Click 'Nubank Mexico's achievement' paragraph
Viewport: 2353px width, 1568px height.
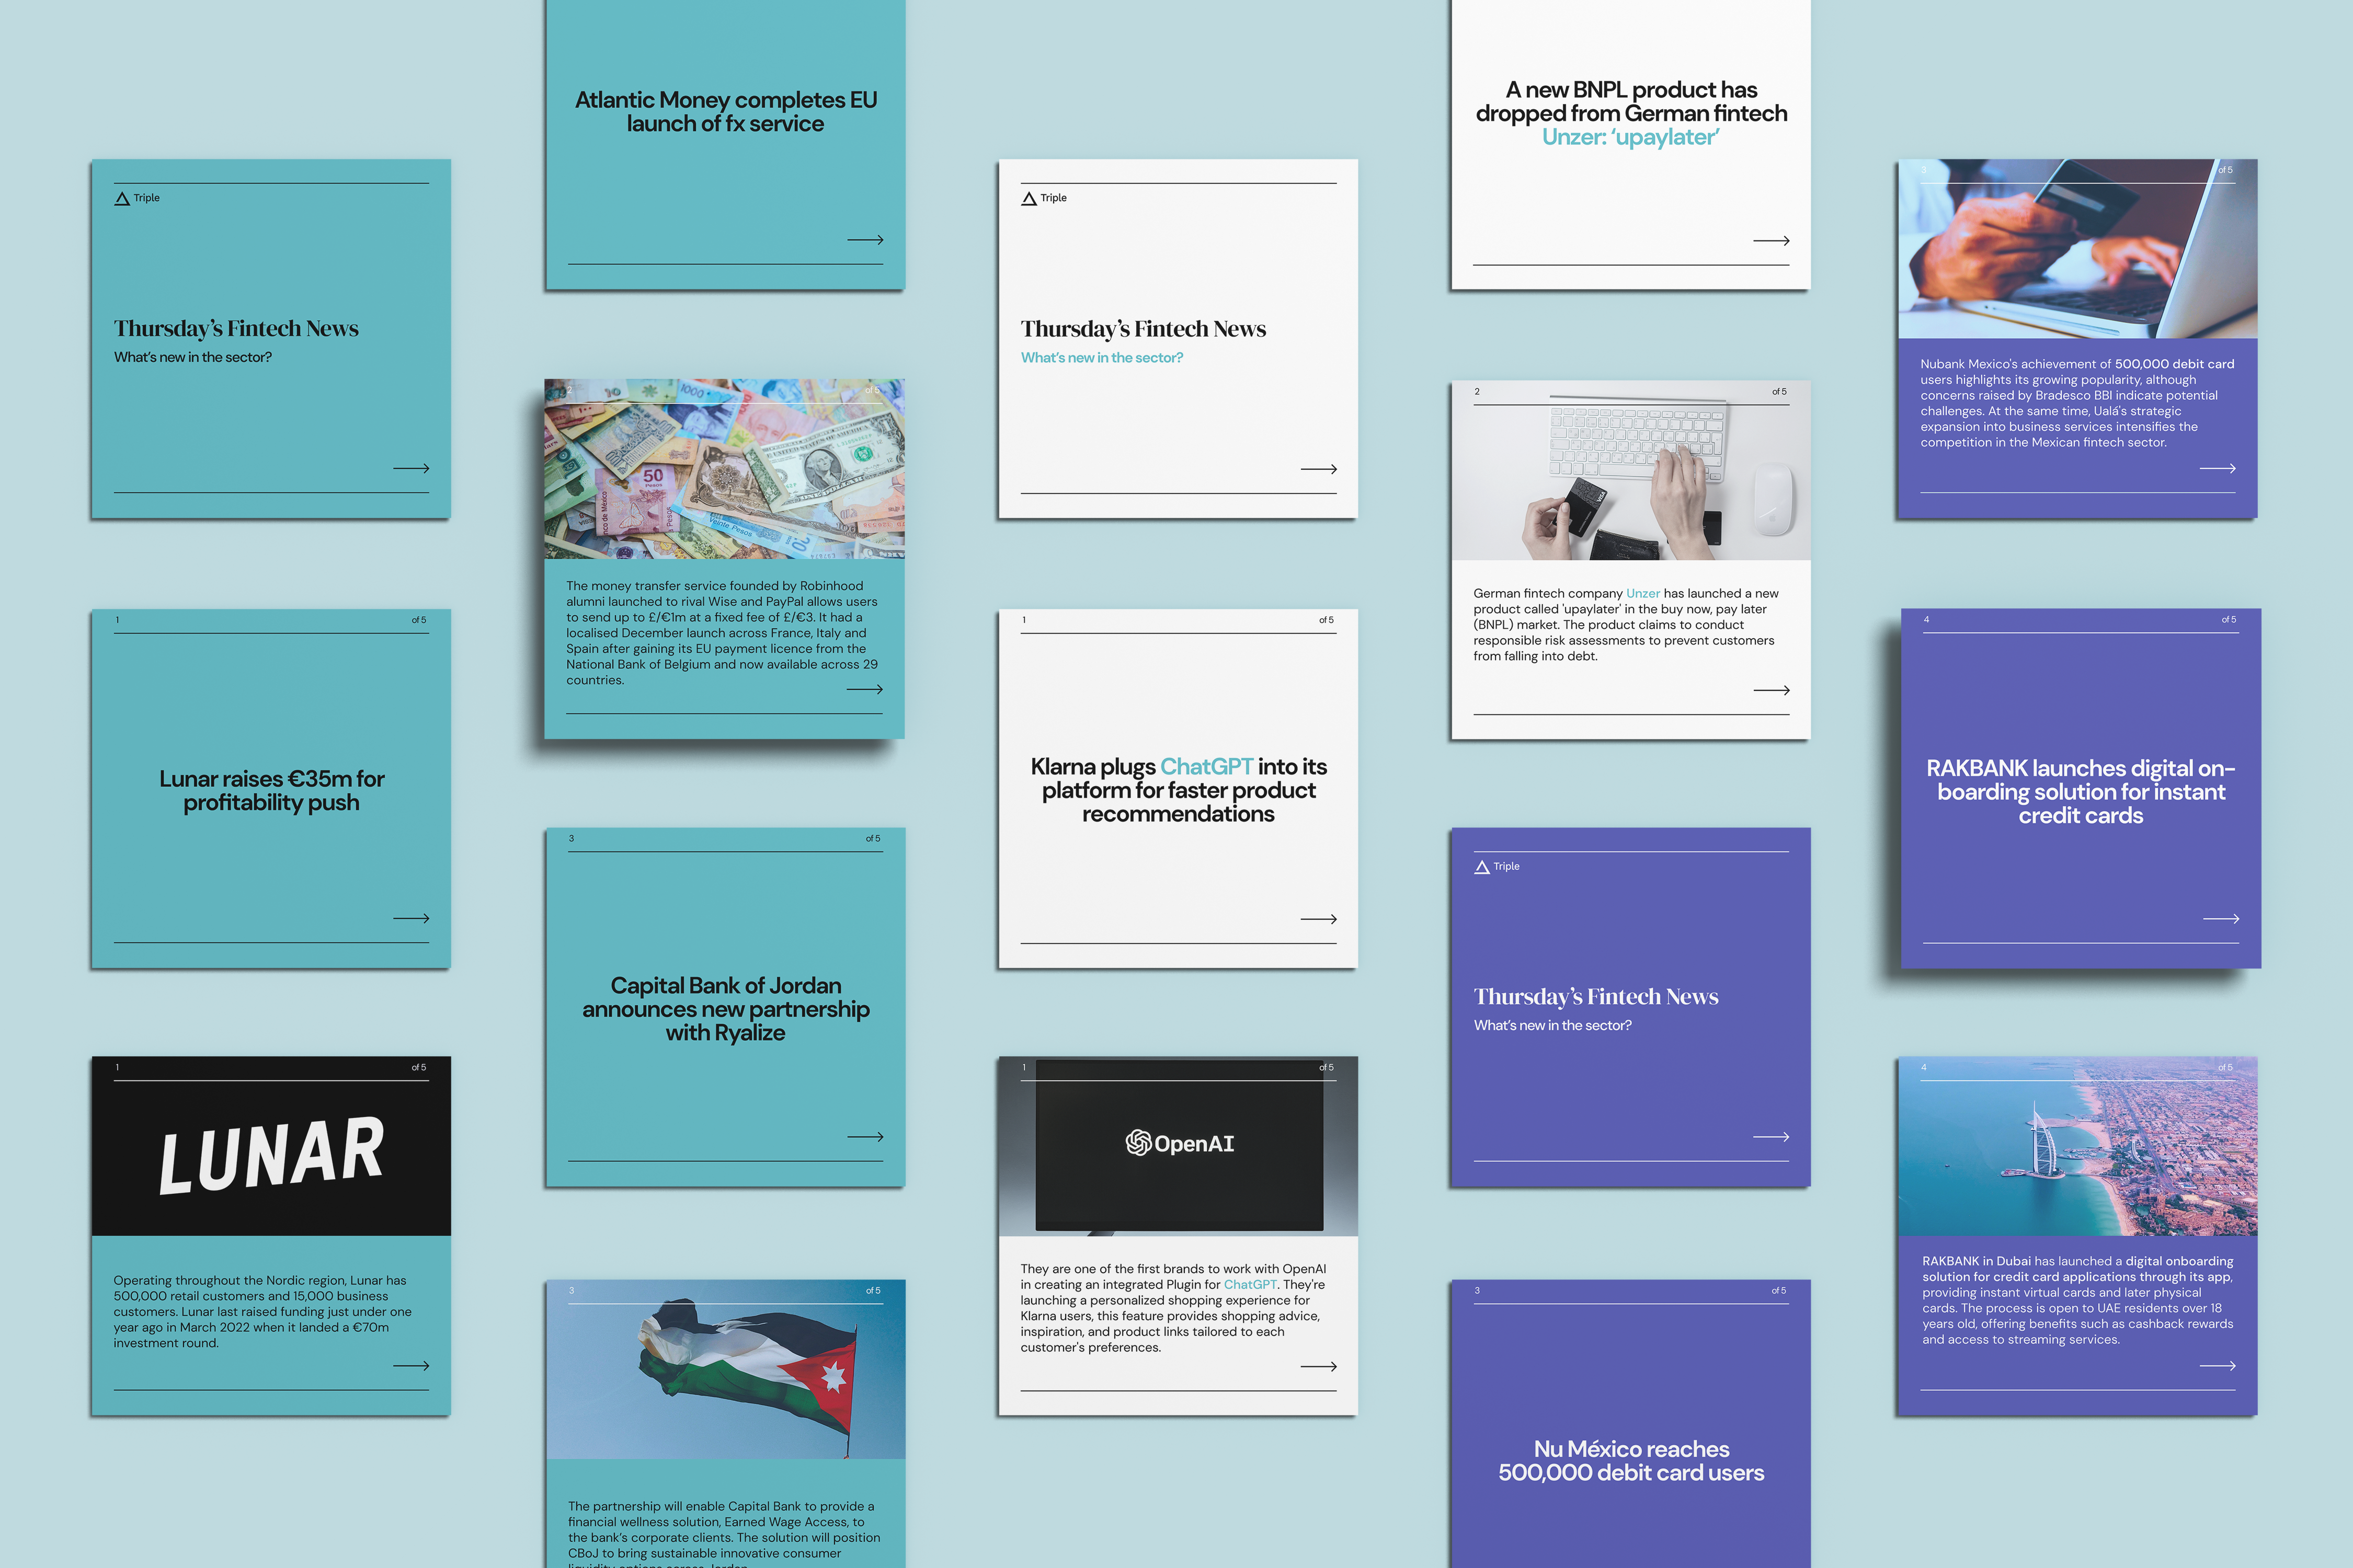coord(2077,403)
